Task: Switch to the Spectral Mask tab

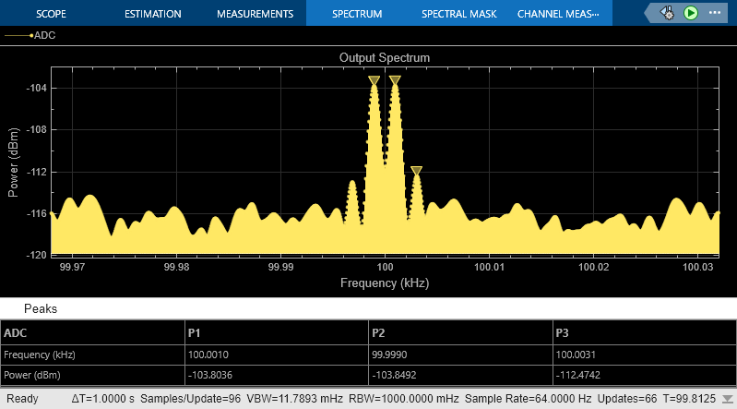Action: [458, 14]
